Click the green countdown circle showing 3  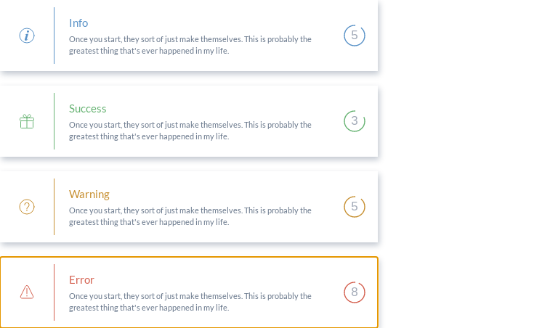pos(355,121)
